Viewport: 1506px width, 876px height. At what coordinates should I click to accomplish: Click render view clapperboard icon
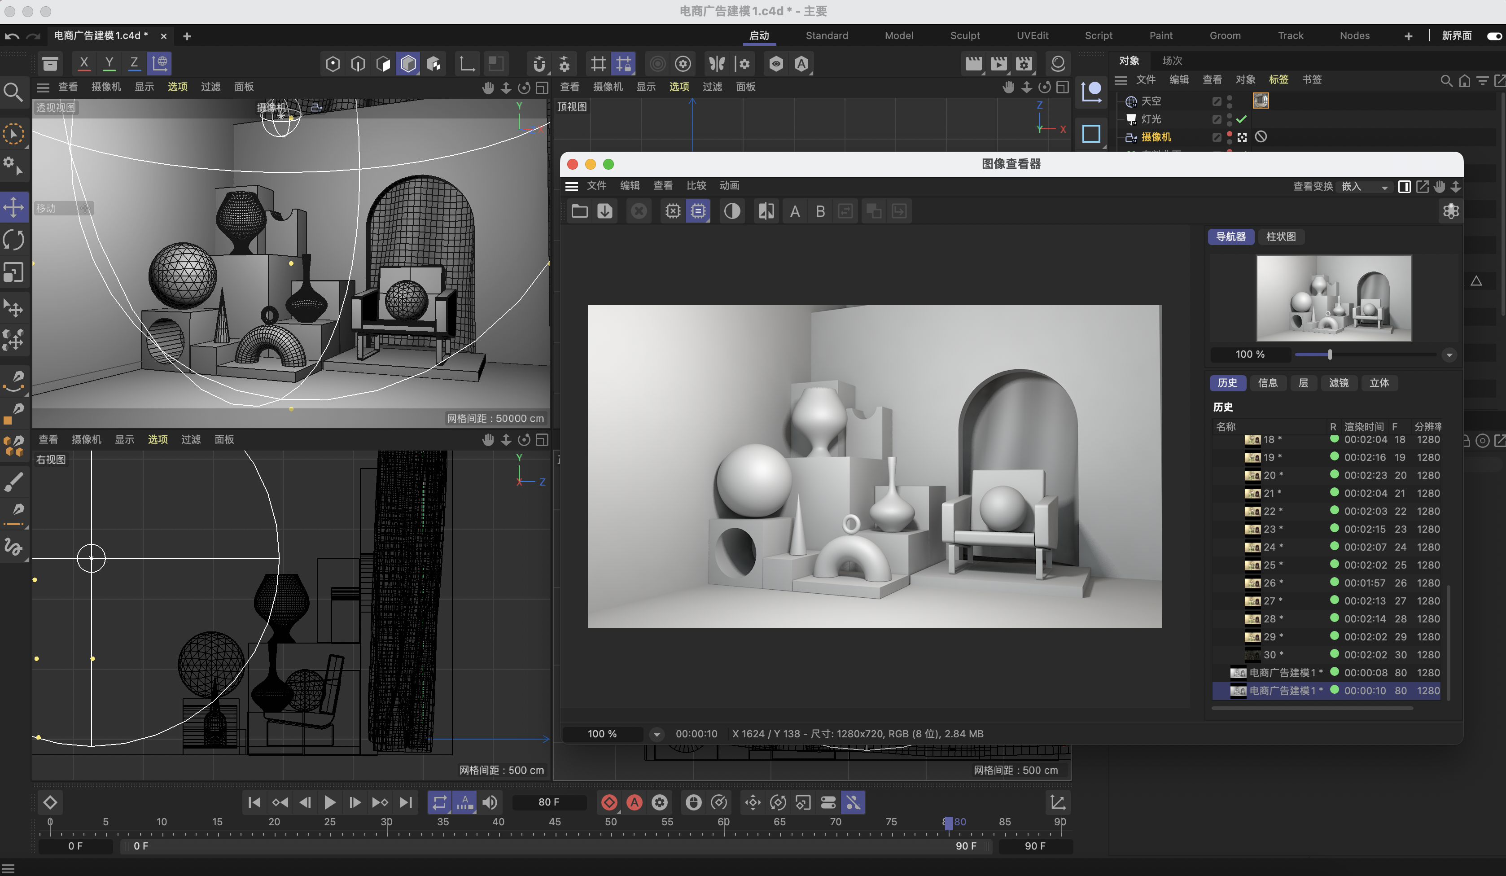973,63
